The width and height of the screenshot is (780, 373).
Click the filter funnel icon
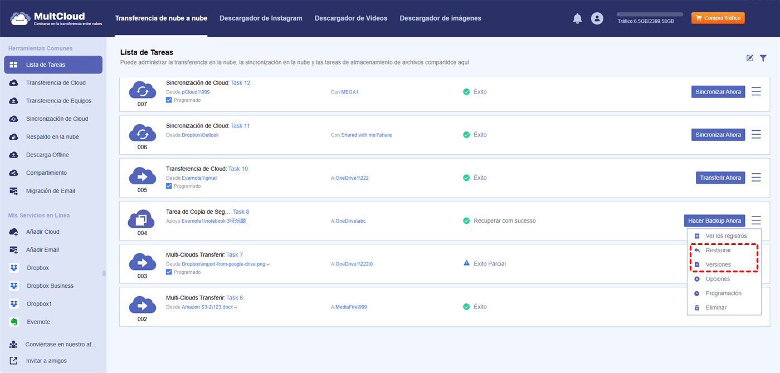[763, 58]
